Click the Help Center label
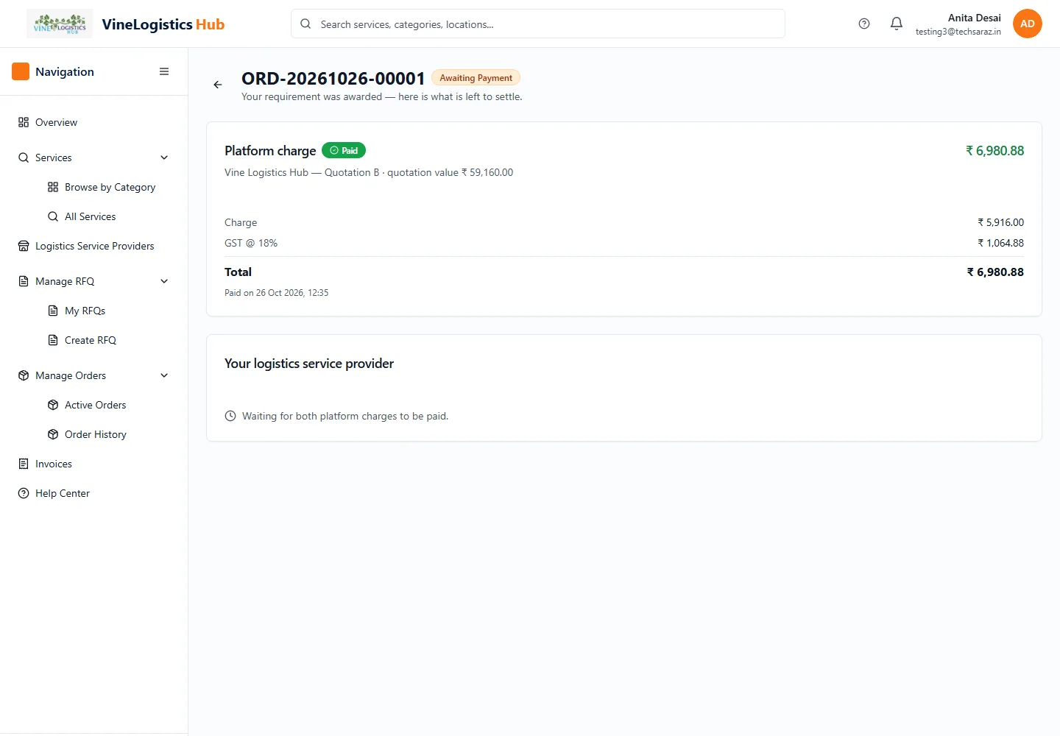The image size is (1060, 736). [x=63, y=493]
